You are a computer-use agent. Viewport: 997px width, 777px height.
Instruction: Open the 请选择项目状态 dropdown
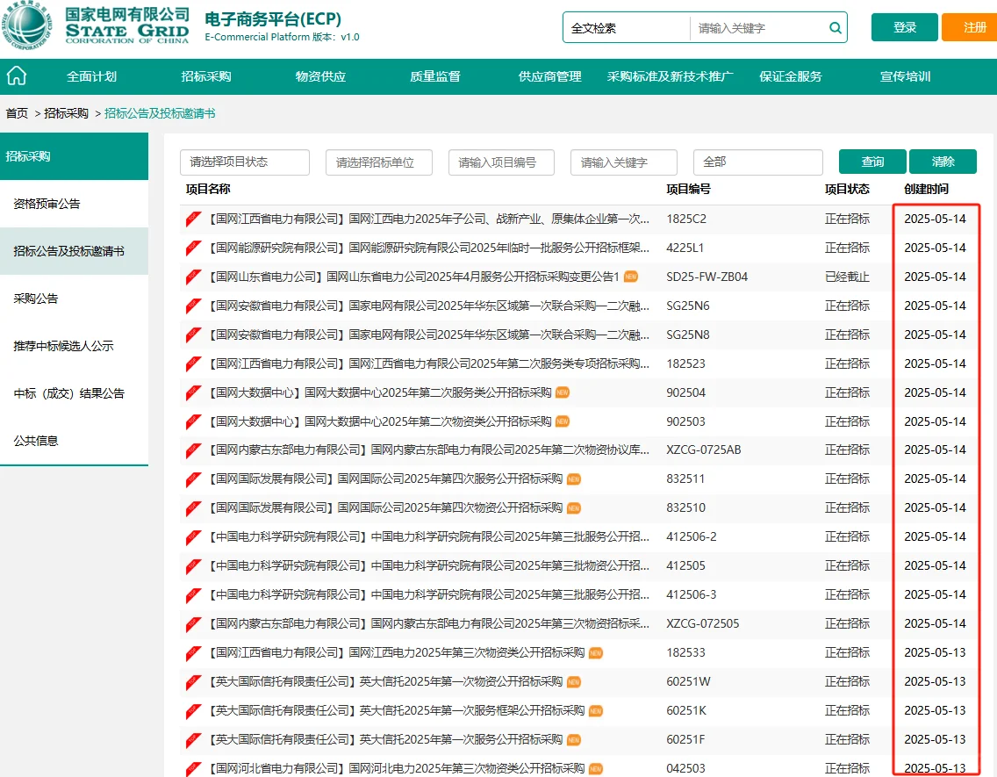245,162
